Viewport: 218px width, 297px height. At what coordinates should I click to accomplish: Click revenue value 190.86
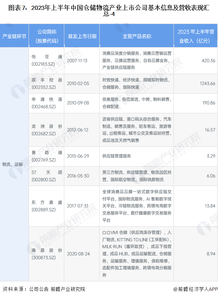(209, 103)
